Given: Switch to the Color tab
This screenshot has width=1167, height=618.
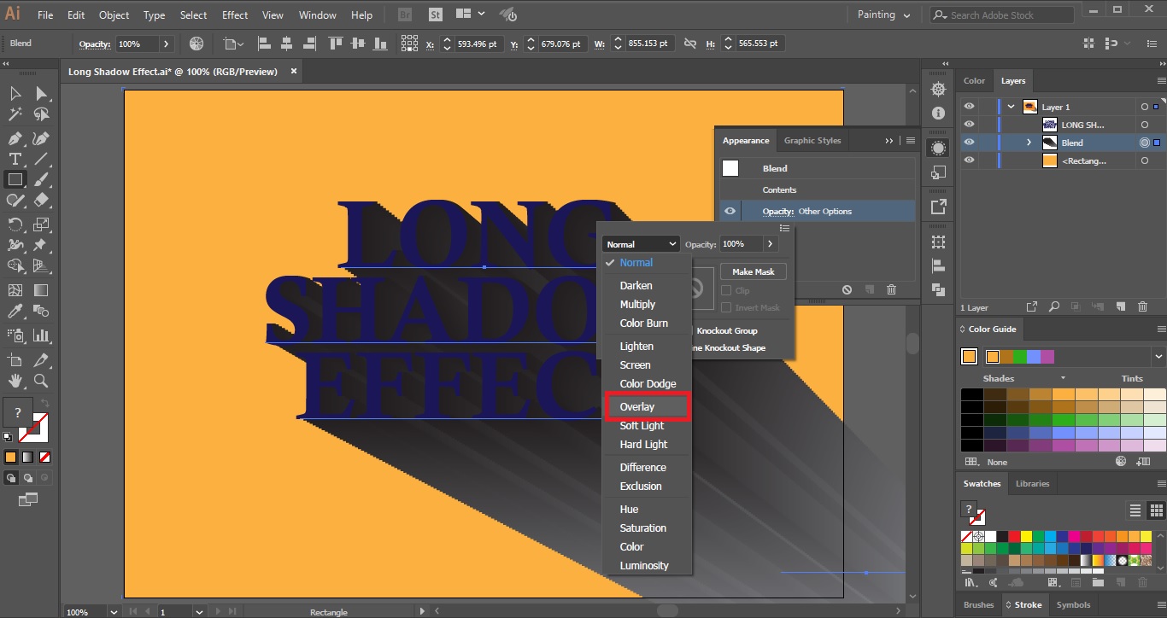Looking at the screenshot, I should [x=974, y=80].
